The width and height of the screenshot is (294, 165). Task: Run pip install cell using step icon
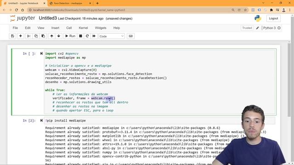[x=41, y=121]
